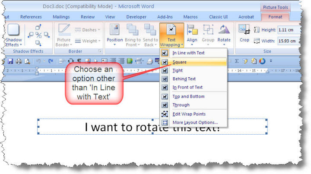The image size is (311, 174).
Task: Click the Print icon
Action: [x=19, y=61]
